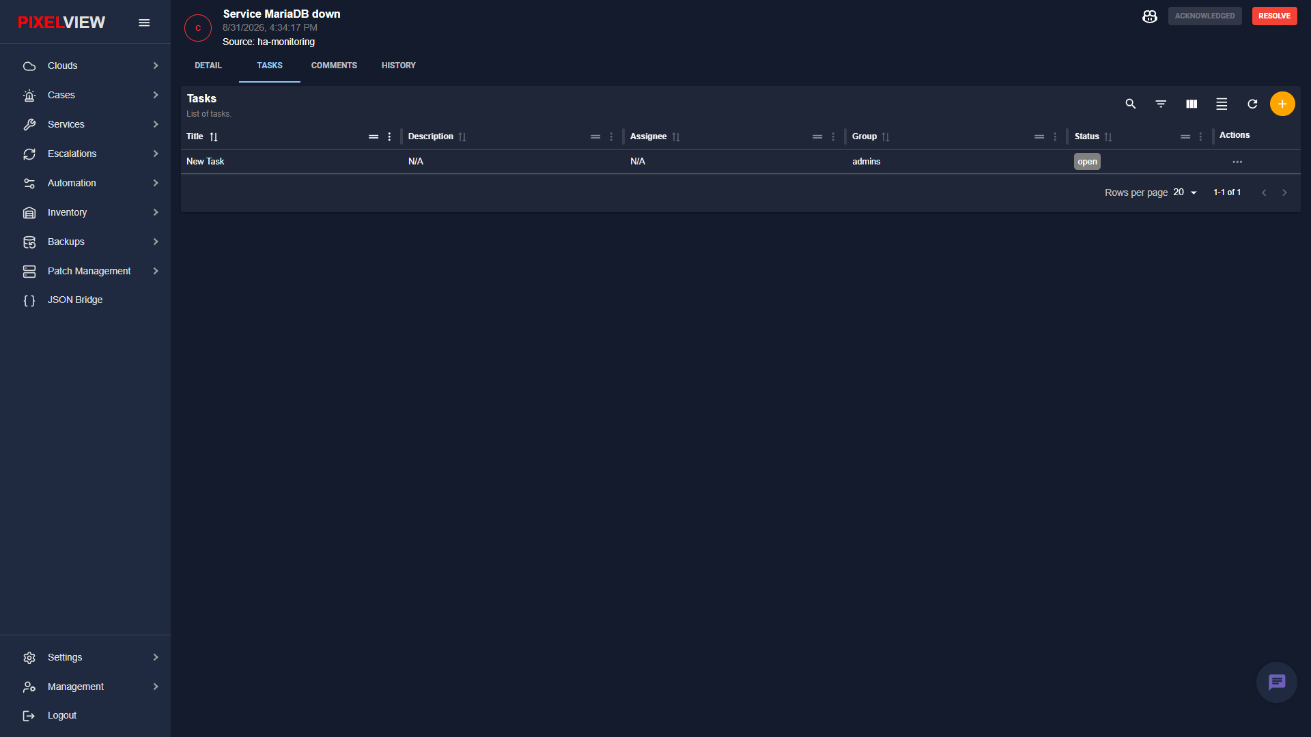Refresh the tasks list
Viewport: 1311px width, 737px height.
[1252, 104]
